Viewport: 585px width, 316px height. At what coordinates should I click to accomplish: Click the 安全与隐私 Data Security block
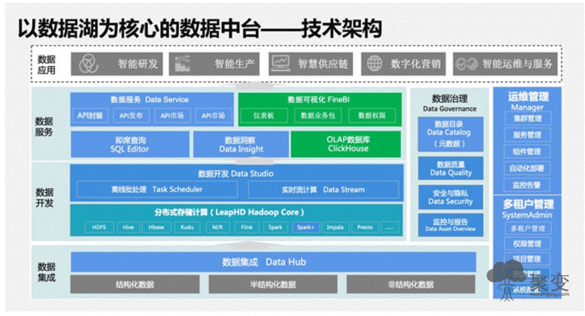point(450,197)
